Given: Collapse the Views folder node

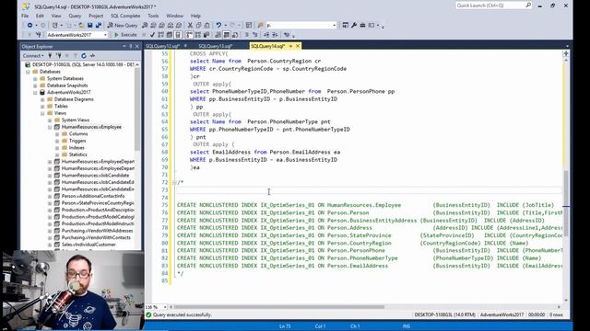Looking at the screenshot, I should pyautogui.click(x=42, y=113).
